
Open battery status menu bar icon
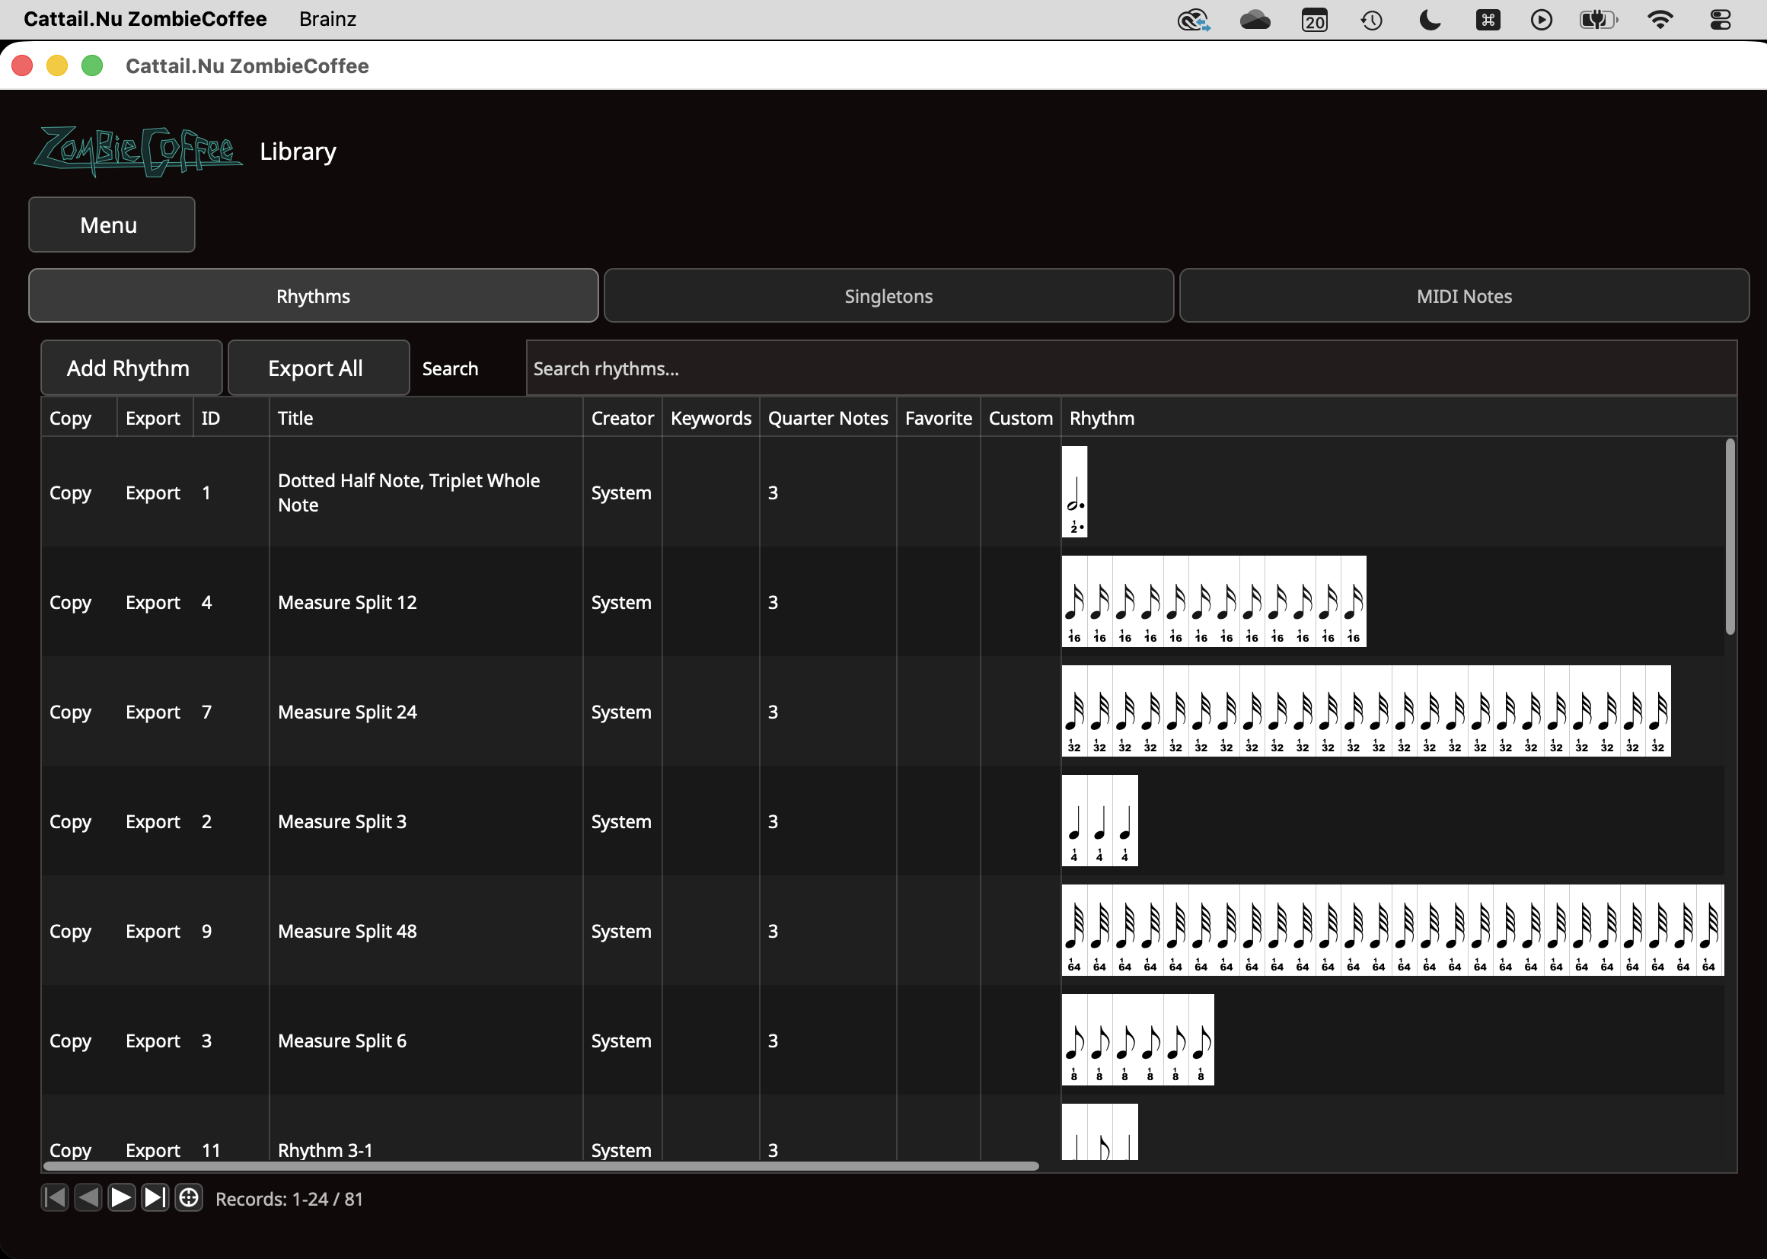point(1598,19)
